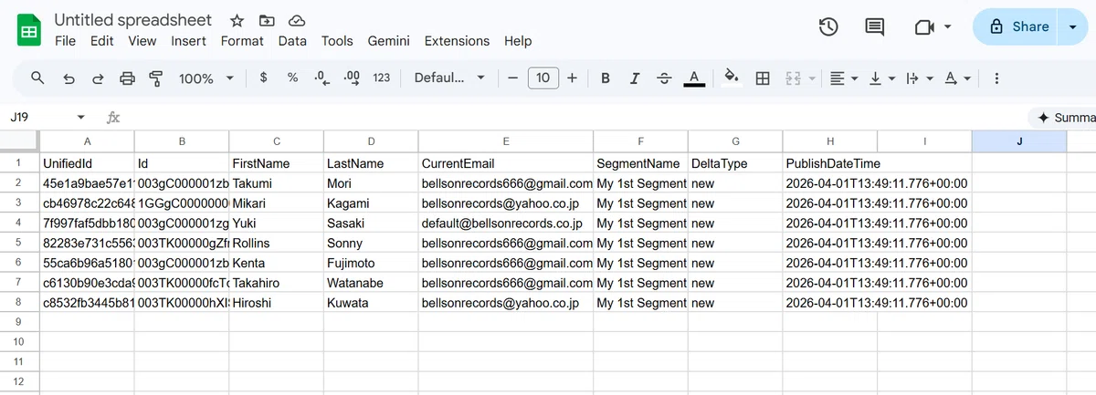Check the cloud document status icon

click(x=296, y=20)
